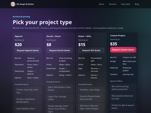Click 'Personalized gifts' value

[96, 59]
